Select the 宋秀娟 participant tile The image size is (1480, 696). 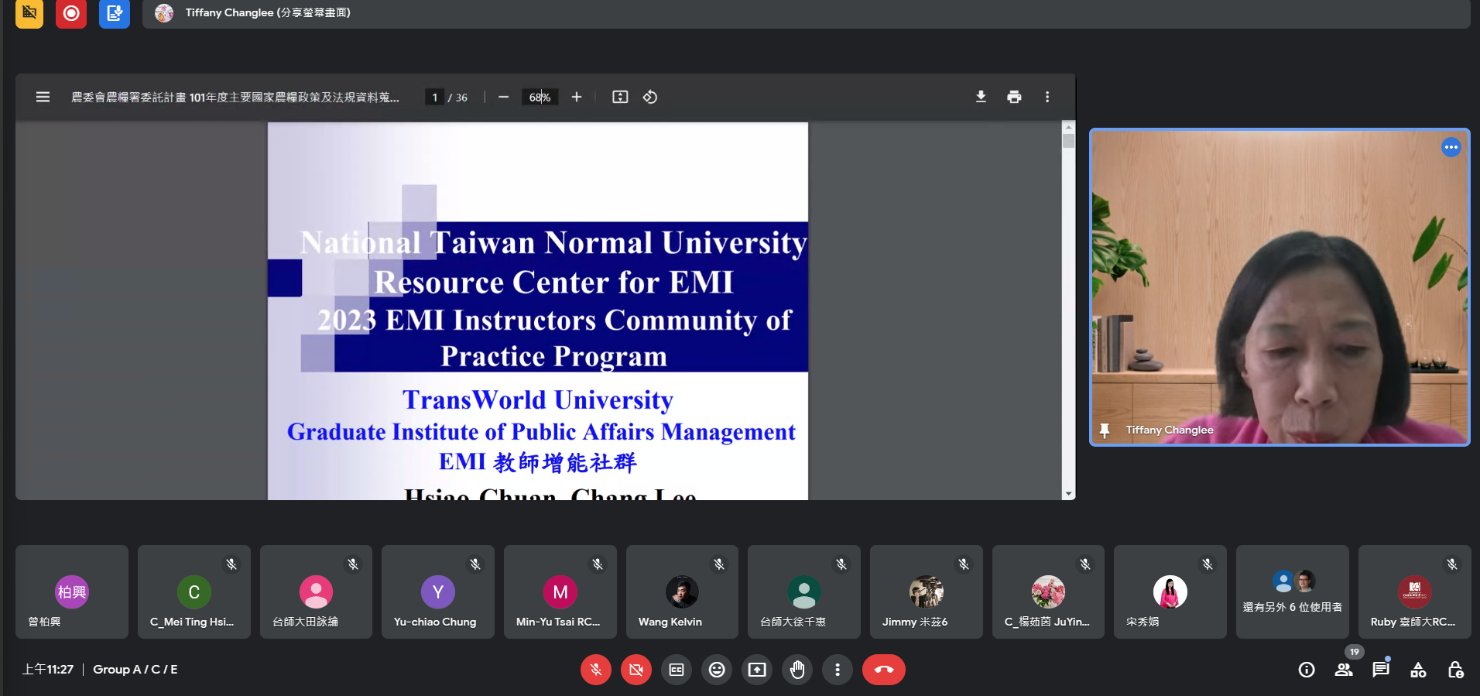point(1170,591)
